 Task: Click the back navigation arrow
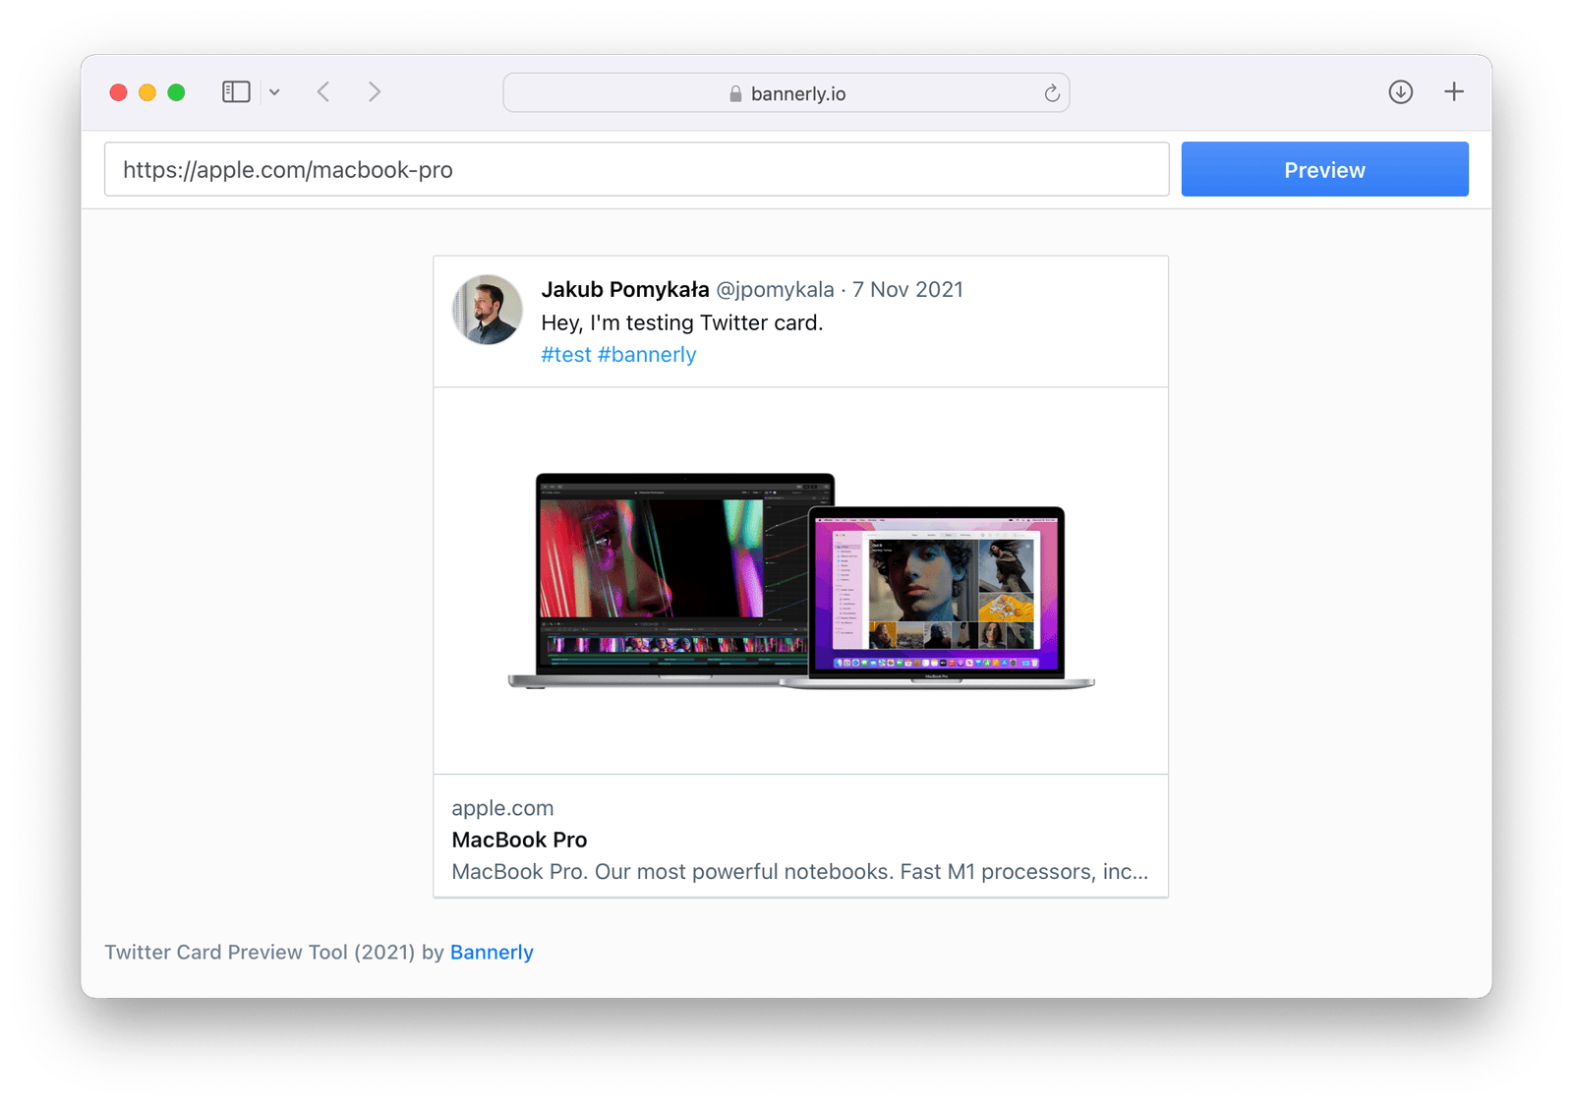click(x=322, y=91)
